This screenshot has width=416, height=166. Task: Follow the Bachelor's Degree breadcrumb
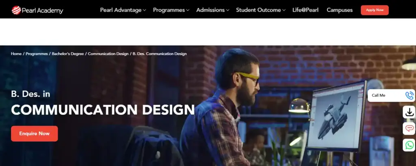(x=68, y=54)
